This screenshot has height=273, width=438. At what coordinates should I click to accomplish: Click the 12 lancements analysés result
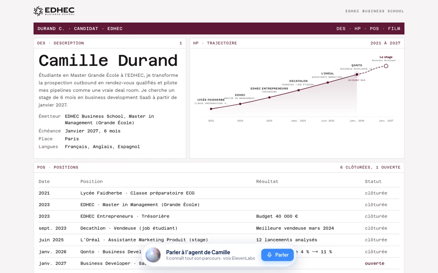[287, 240]
